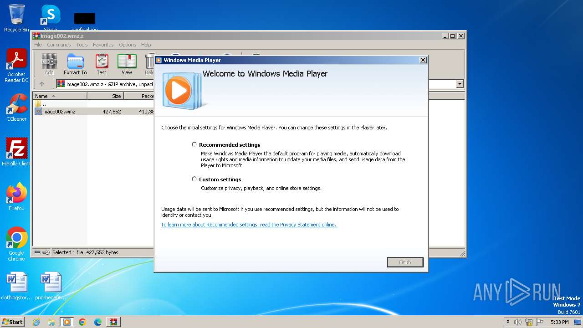Select the Recommended settings radio button
The width and height of the screenshot is (583, 328).
pyautogui.click(x=194, y=144)
